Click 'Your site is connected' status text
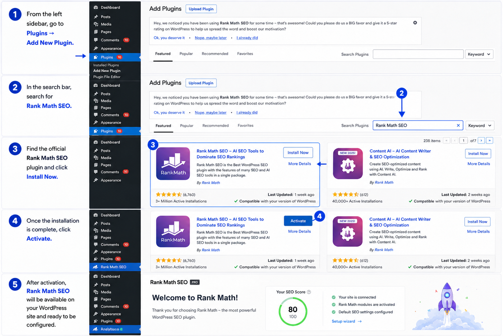 pos(357,298)
